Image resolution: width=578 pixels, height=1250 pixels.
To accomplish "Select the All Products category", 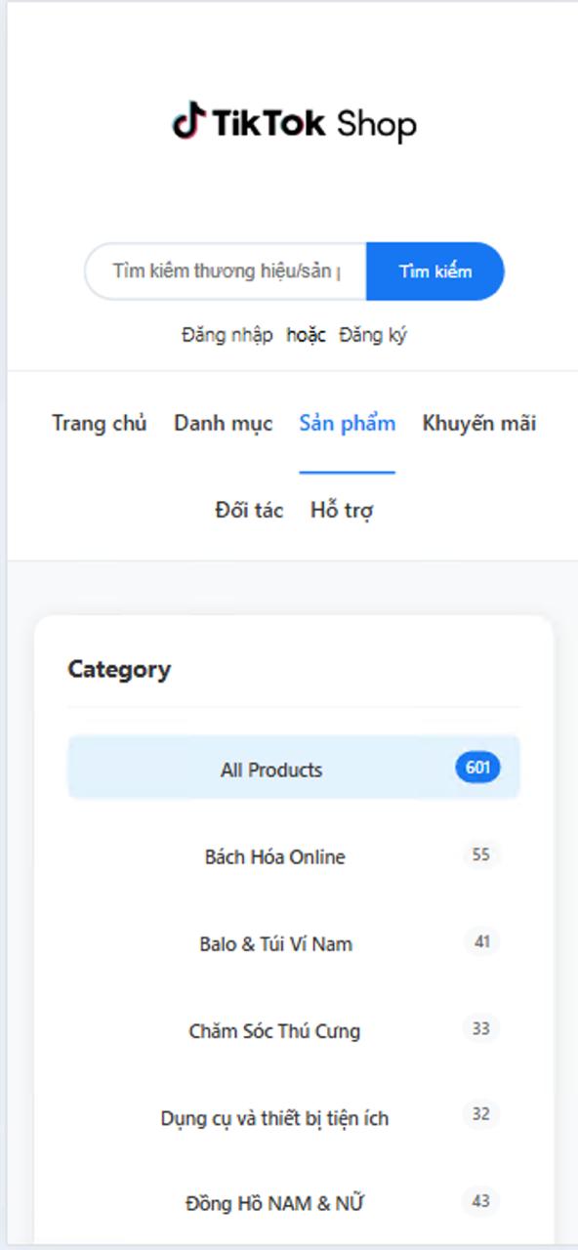I will (x=272, y=769).
